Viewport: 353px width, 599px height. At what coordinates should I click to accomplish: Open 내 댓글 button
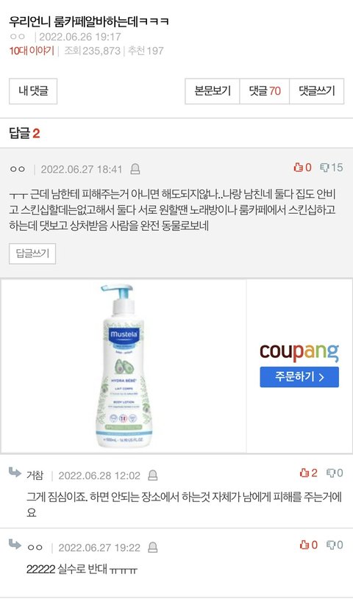tap(33, 91)
